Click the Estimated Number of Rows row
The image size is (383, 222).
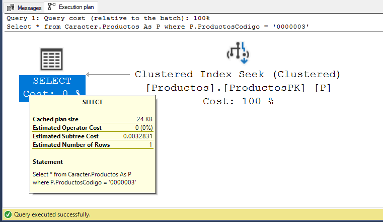tap(93, 145)
